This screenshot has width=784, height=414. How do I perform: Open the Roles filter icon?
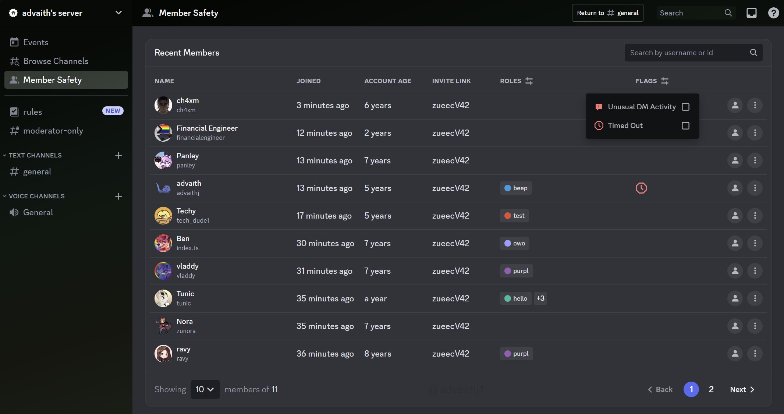pos(529,81)
